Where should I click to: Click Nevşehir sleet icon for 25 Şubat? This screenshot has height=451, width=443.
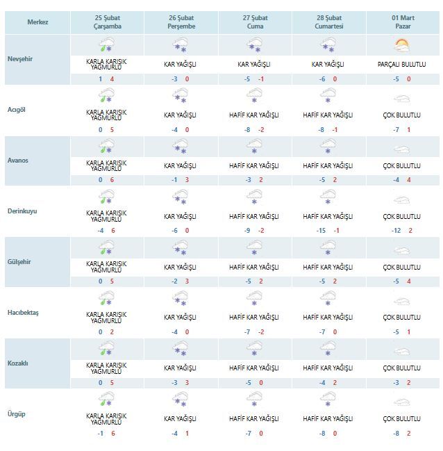coord(106,46)
